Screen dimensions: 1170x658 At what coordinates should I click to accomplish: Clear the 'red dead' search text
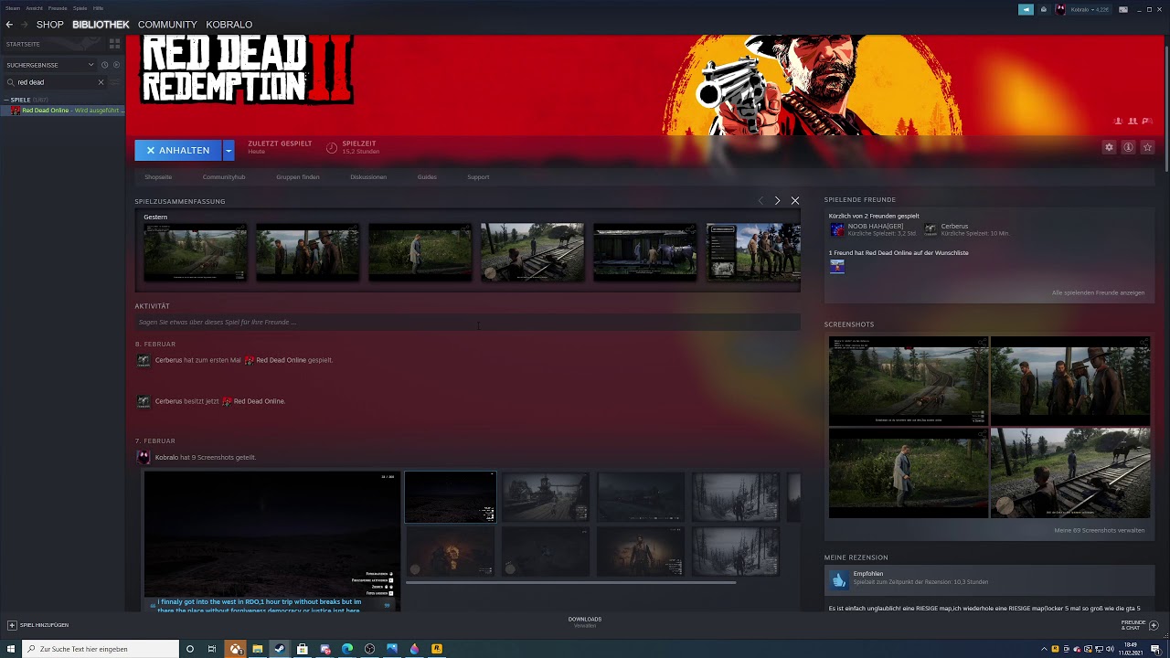point(101,82)
